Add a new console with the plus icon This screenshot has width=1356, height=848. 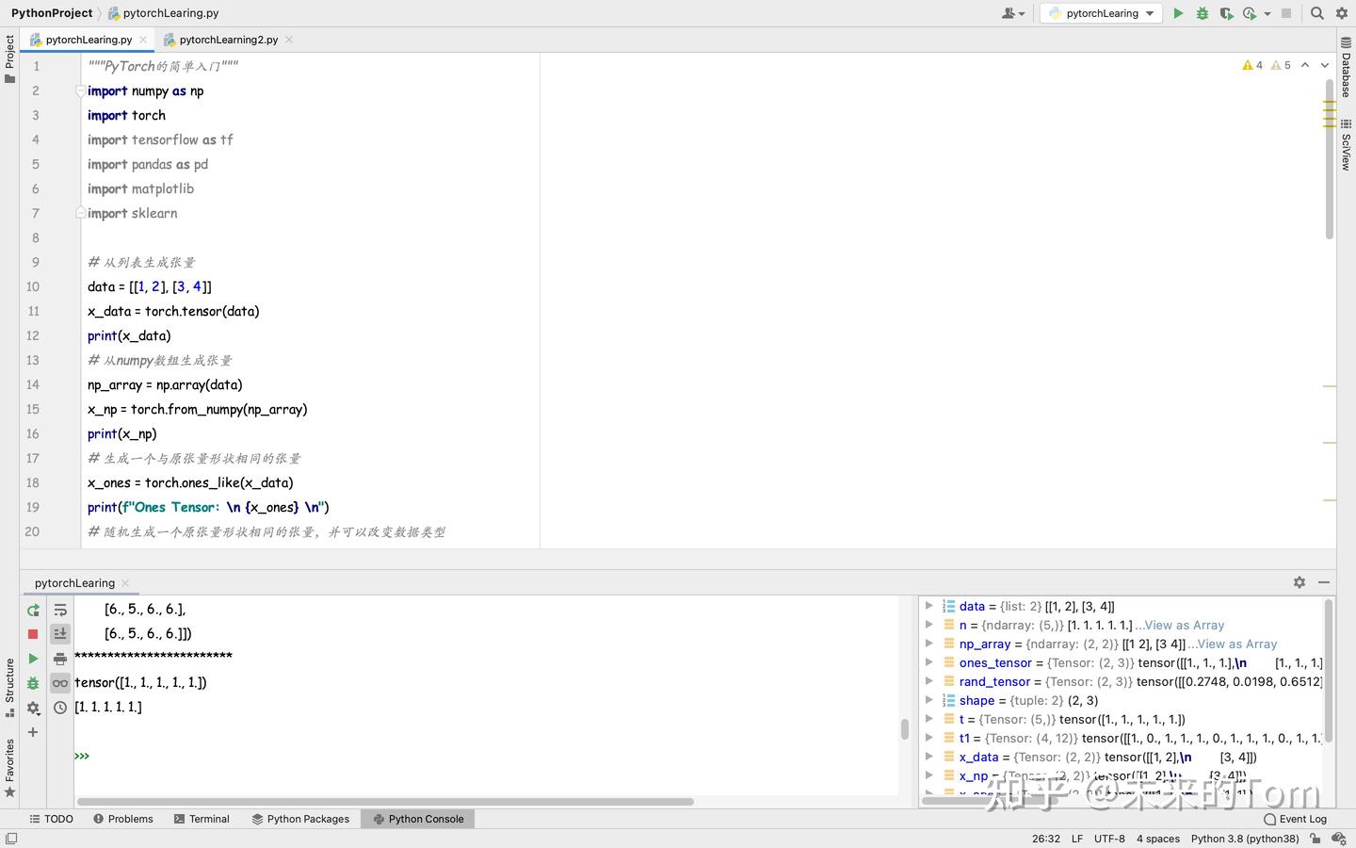tap(33, 732)
